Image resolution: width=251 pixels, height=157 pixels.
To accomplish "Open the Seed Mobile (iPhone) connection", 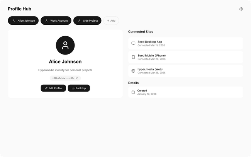I will [x=185, y=57].
